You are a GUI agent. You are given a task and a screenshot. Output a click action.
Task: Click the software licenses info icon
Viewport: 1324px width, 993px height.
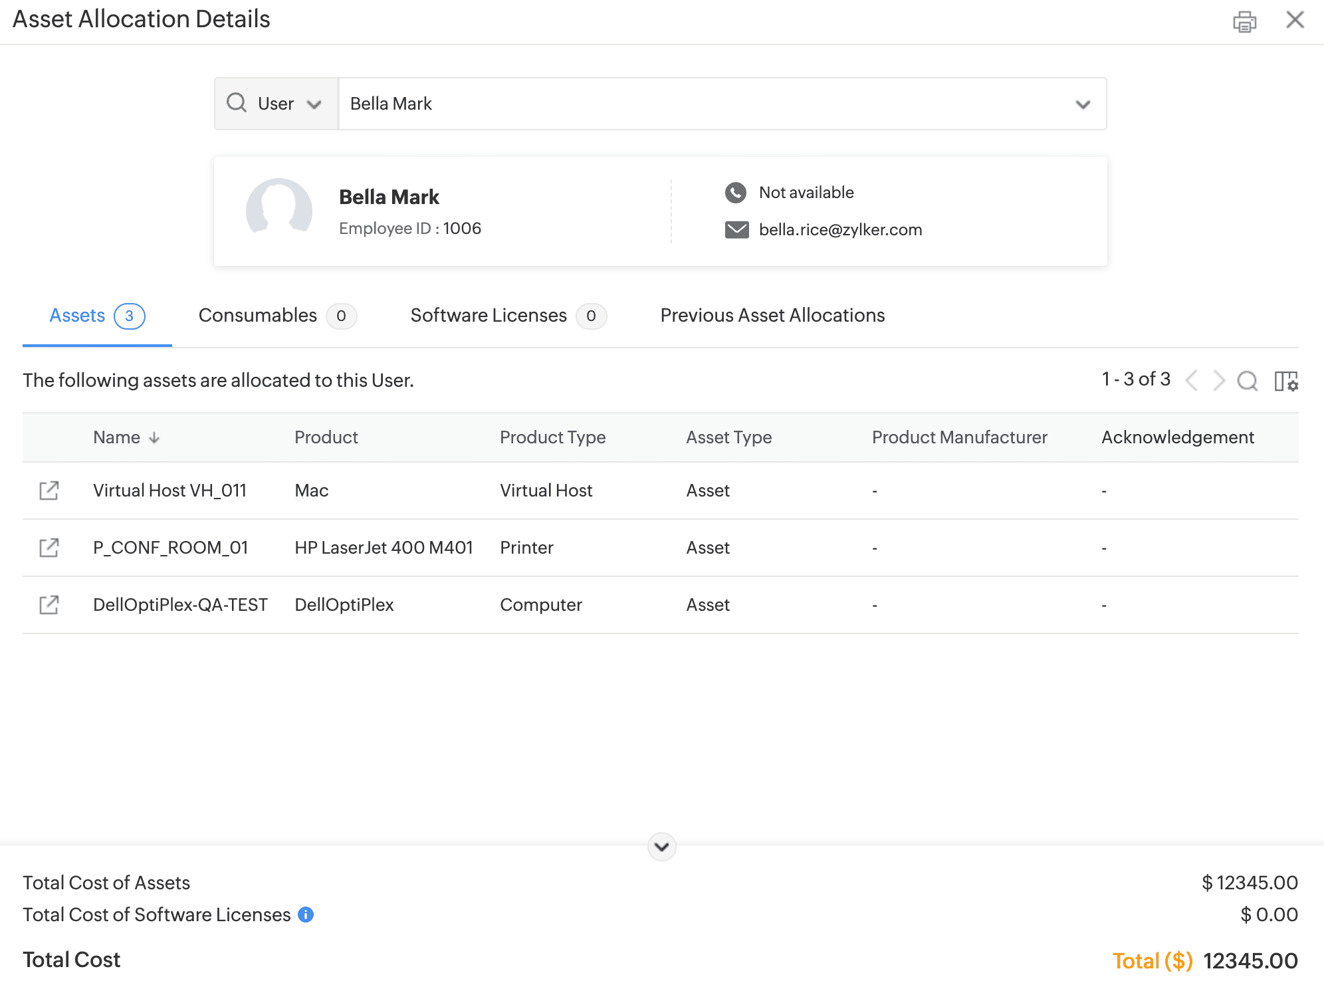306,915
